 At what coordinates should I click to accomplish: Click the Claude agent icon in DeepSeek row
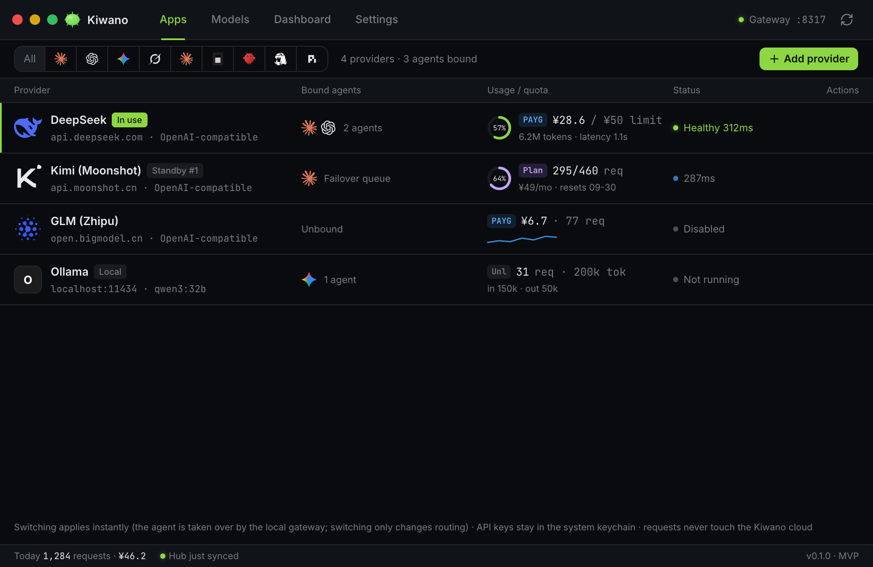(x=309, y=128)
